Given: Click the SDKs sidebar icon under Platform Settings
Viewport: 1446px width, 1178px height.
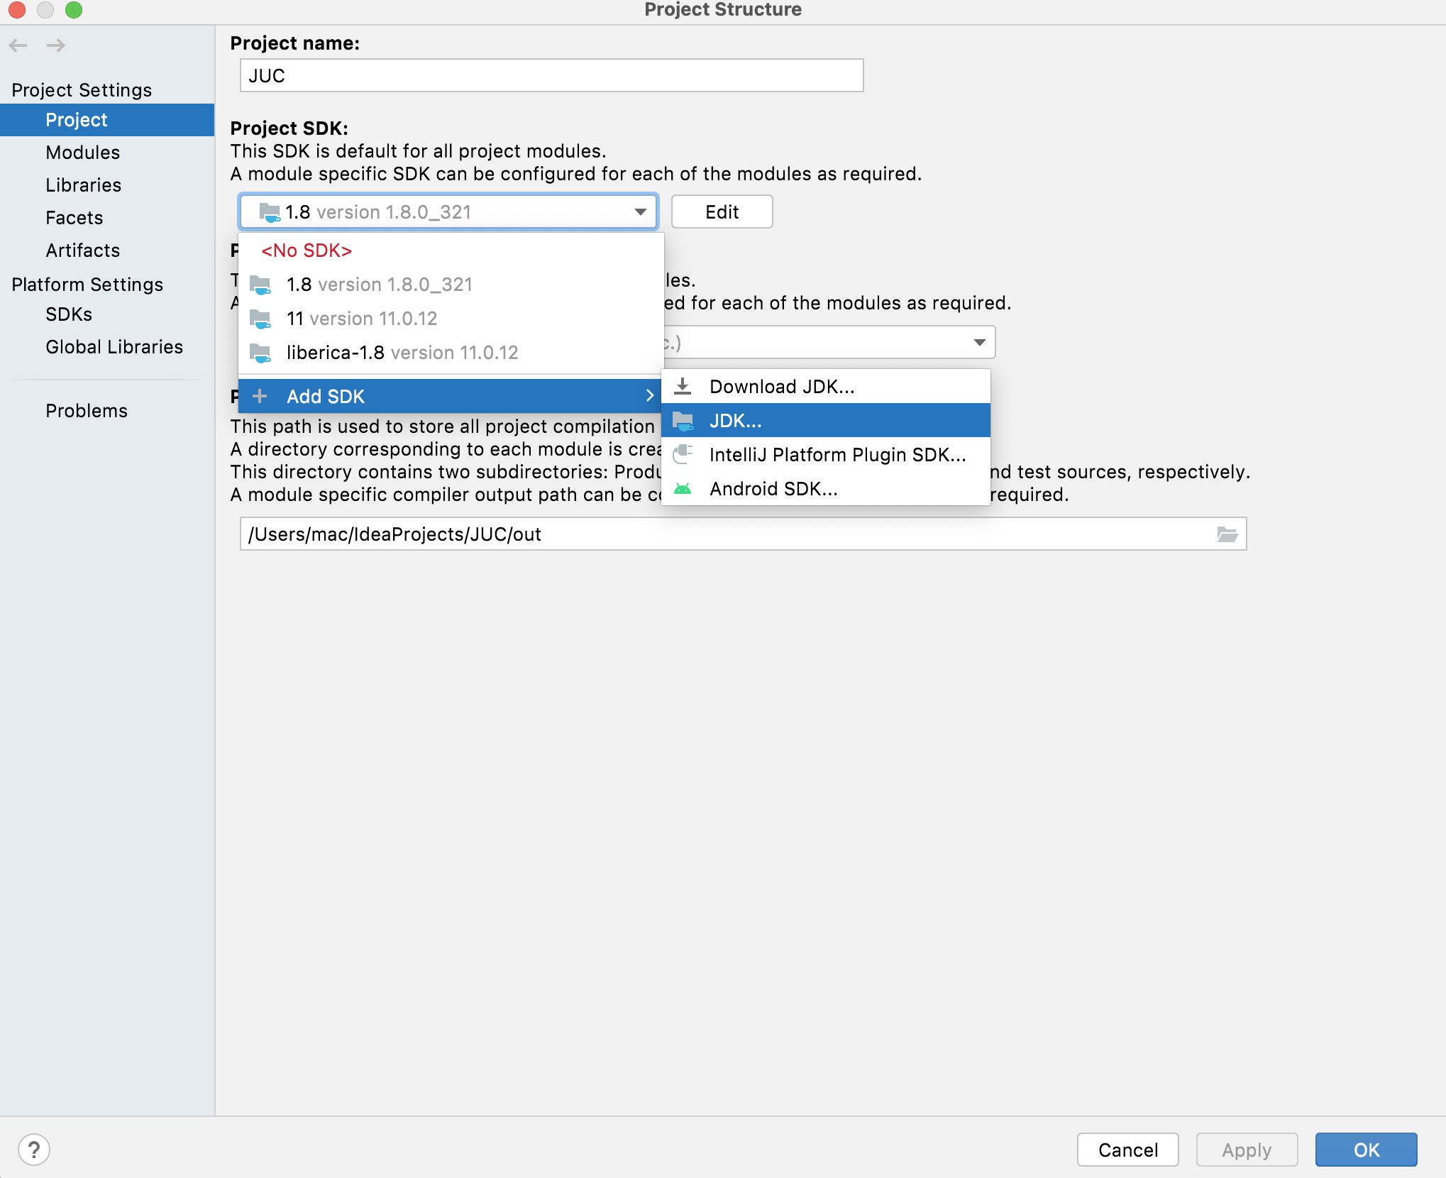Looking at the screenshot, I should click(x=68, y=314).
